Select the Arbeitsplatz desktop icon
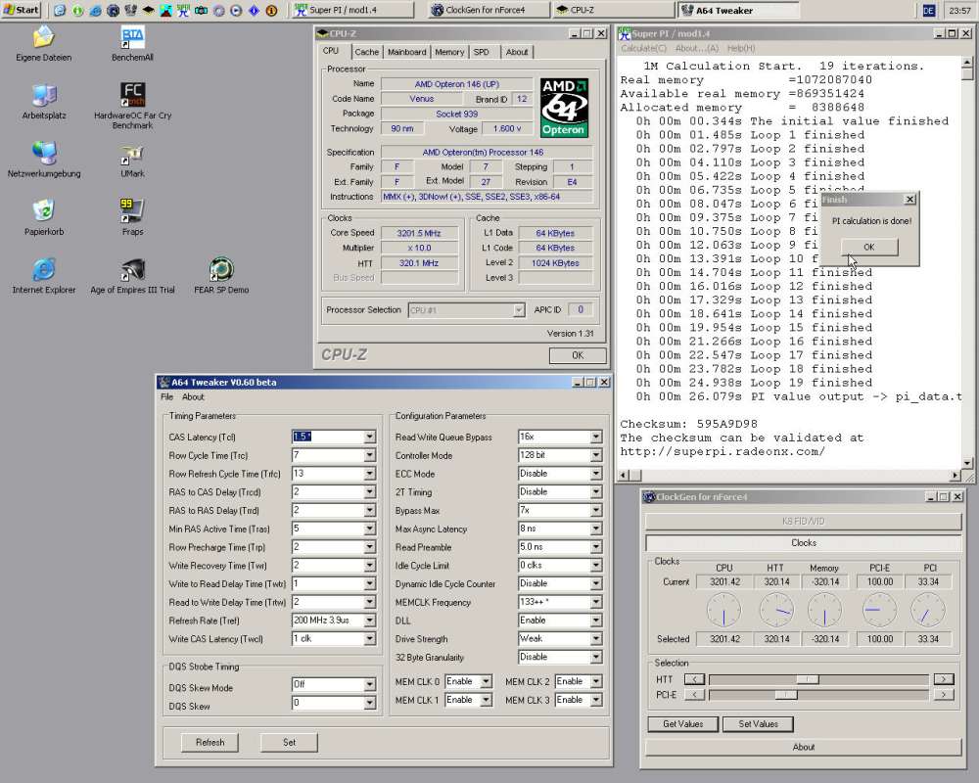The image size is (979, 783). 44,96
